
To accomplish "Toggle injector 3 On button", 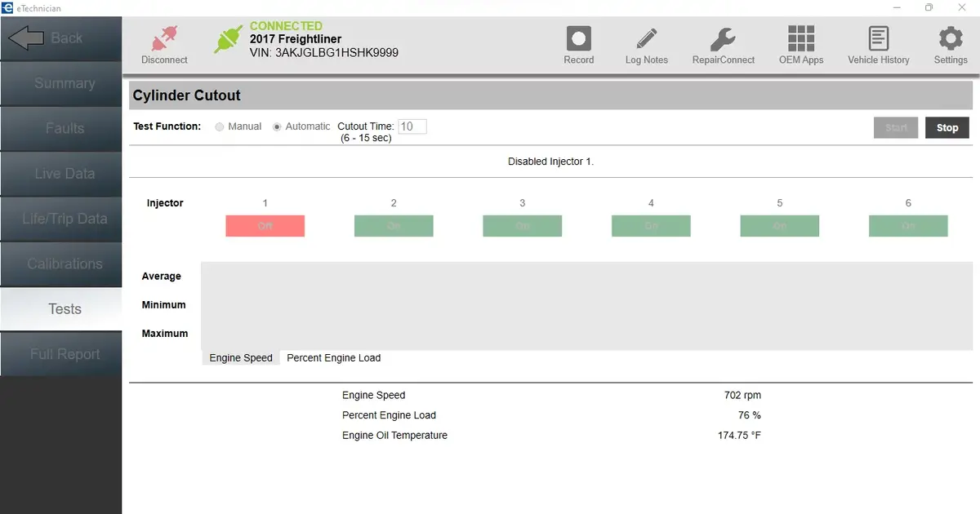I will pos(522,226).
